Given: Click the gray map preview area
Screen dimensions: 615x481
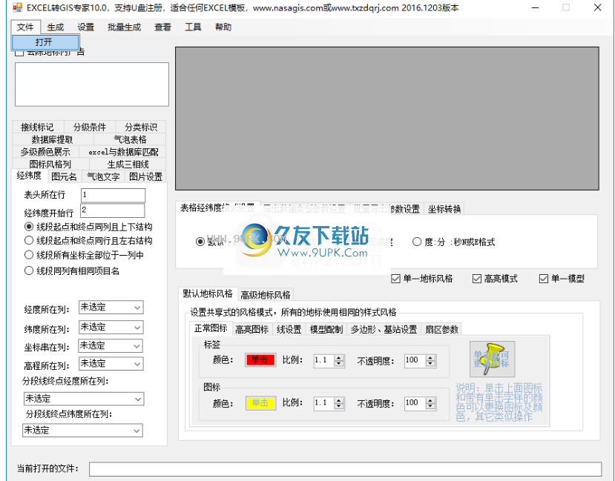Looking at the screenshot, I should [387, 119].
